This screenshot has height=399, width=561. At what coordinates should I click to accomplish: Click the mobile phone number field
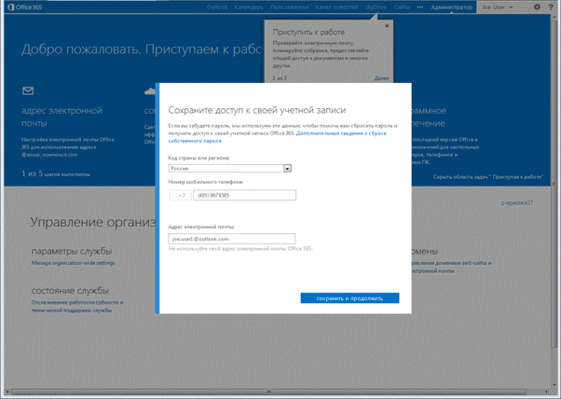(245, 195)
